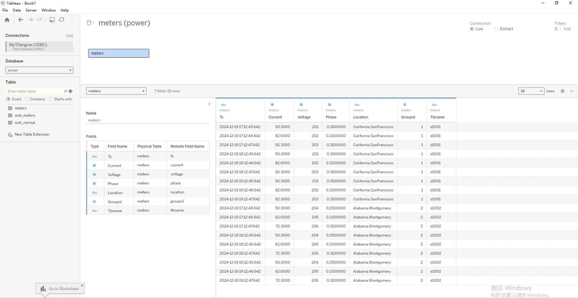Click the meters table grid icon
578x298 pixels.
click(x=10, y=108)
